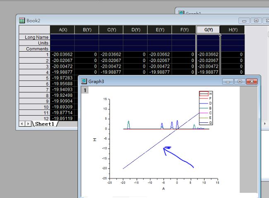The height and width of the screenshot is (198, 269).
Task: Select column header C(Y)
Action: click(111, 30)
